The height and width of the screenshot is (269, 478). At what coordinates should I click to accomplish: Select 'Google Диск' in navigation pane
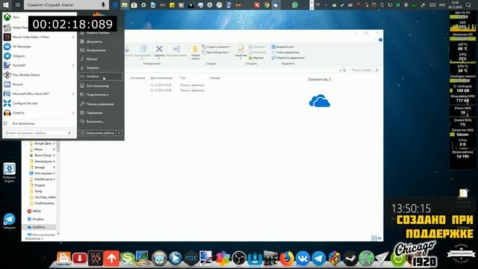tap(42, 143)
